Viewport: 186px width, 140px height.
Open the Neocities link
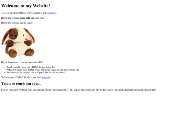coord(52,13)
